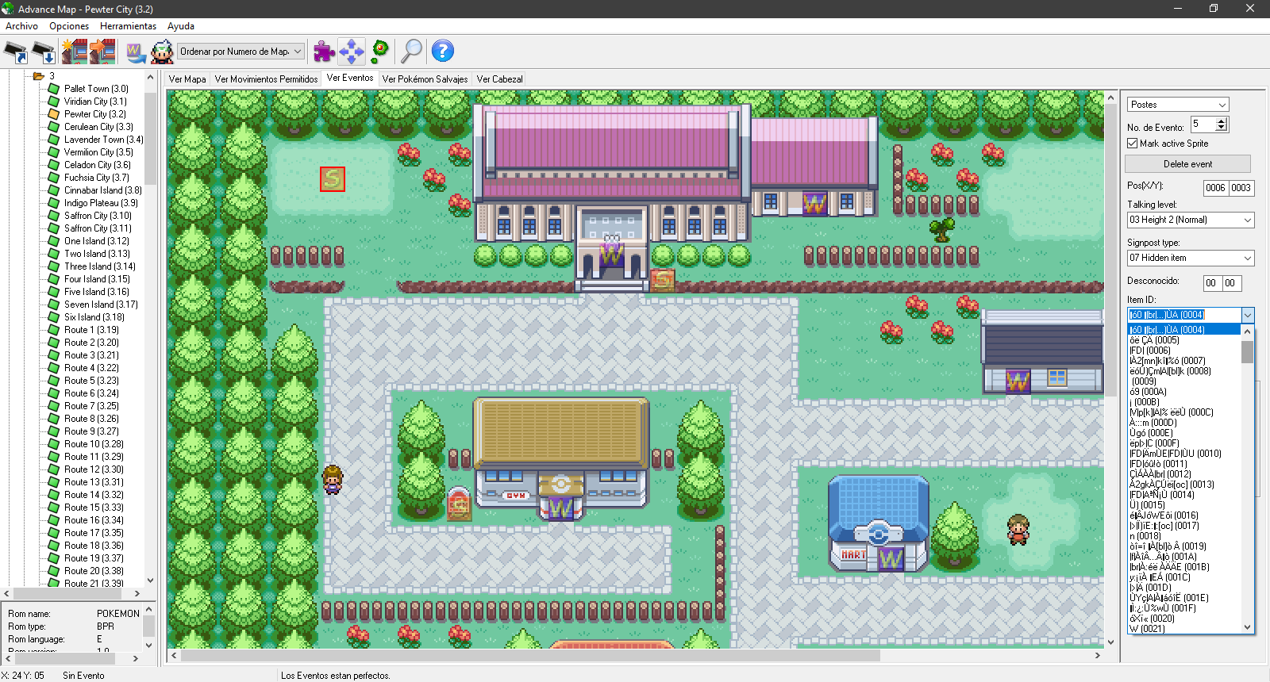1270x682 pixels.
Task: Open the Talking level dropdown
Action: [x=1191, y=220]
